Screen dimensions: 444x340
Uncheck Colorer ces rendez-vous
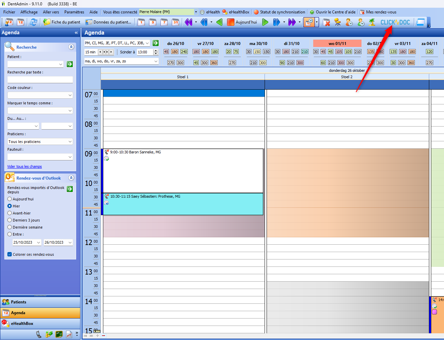(x=9, y=254)
